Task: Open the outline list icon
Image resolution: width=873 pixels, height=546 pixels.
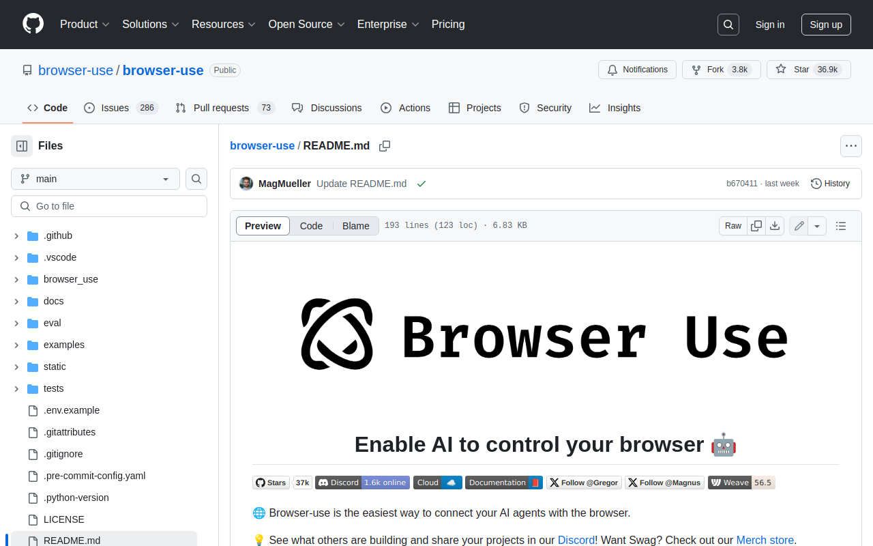Action: (841, 226)
